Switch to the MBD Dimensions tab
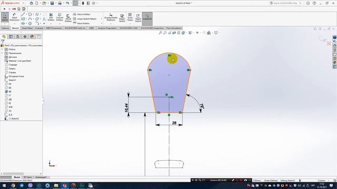Image resolution: width=337 pixels, height=189 pixels. tap(54, 28)
